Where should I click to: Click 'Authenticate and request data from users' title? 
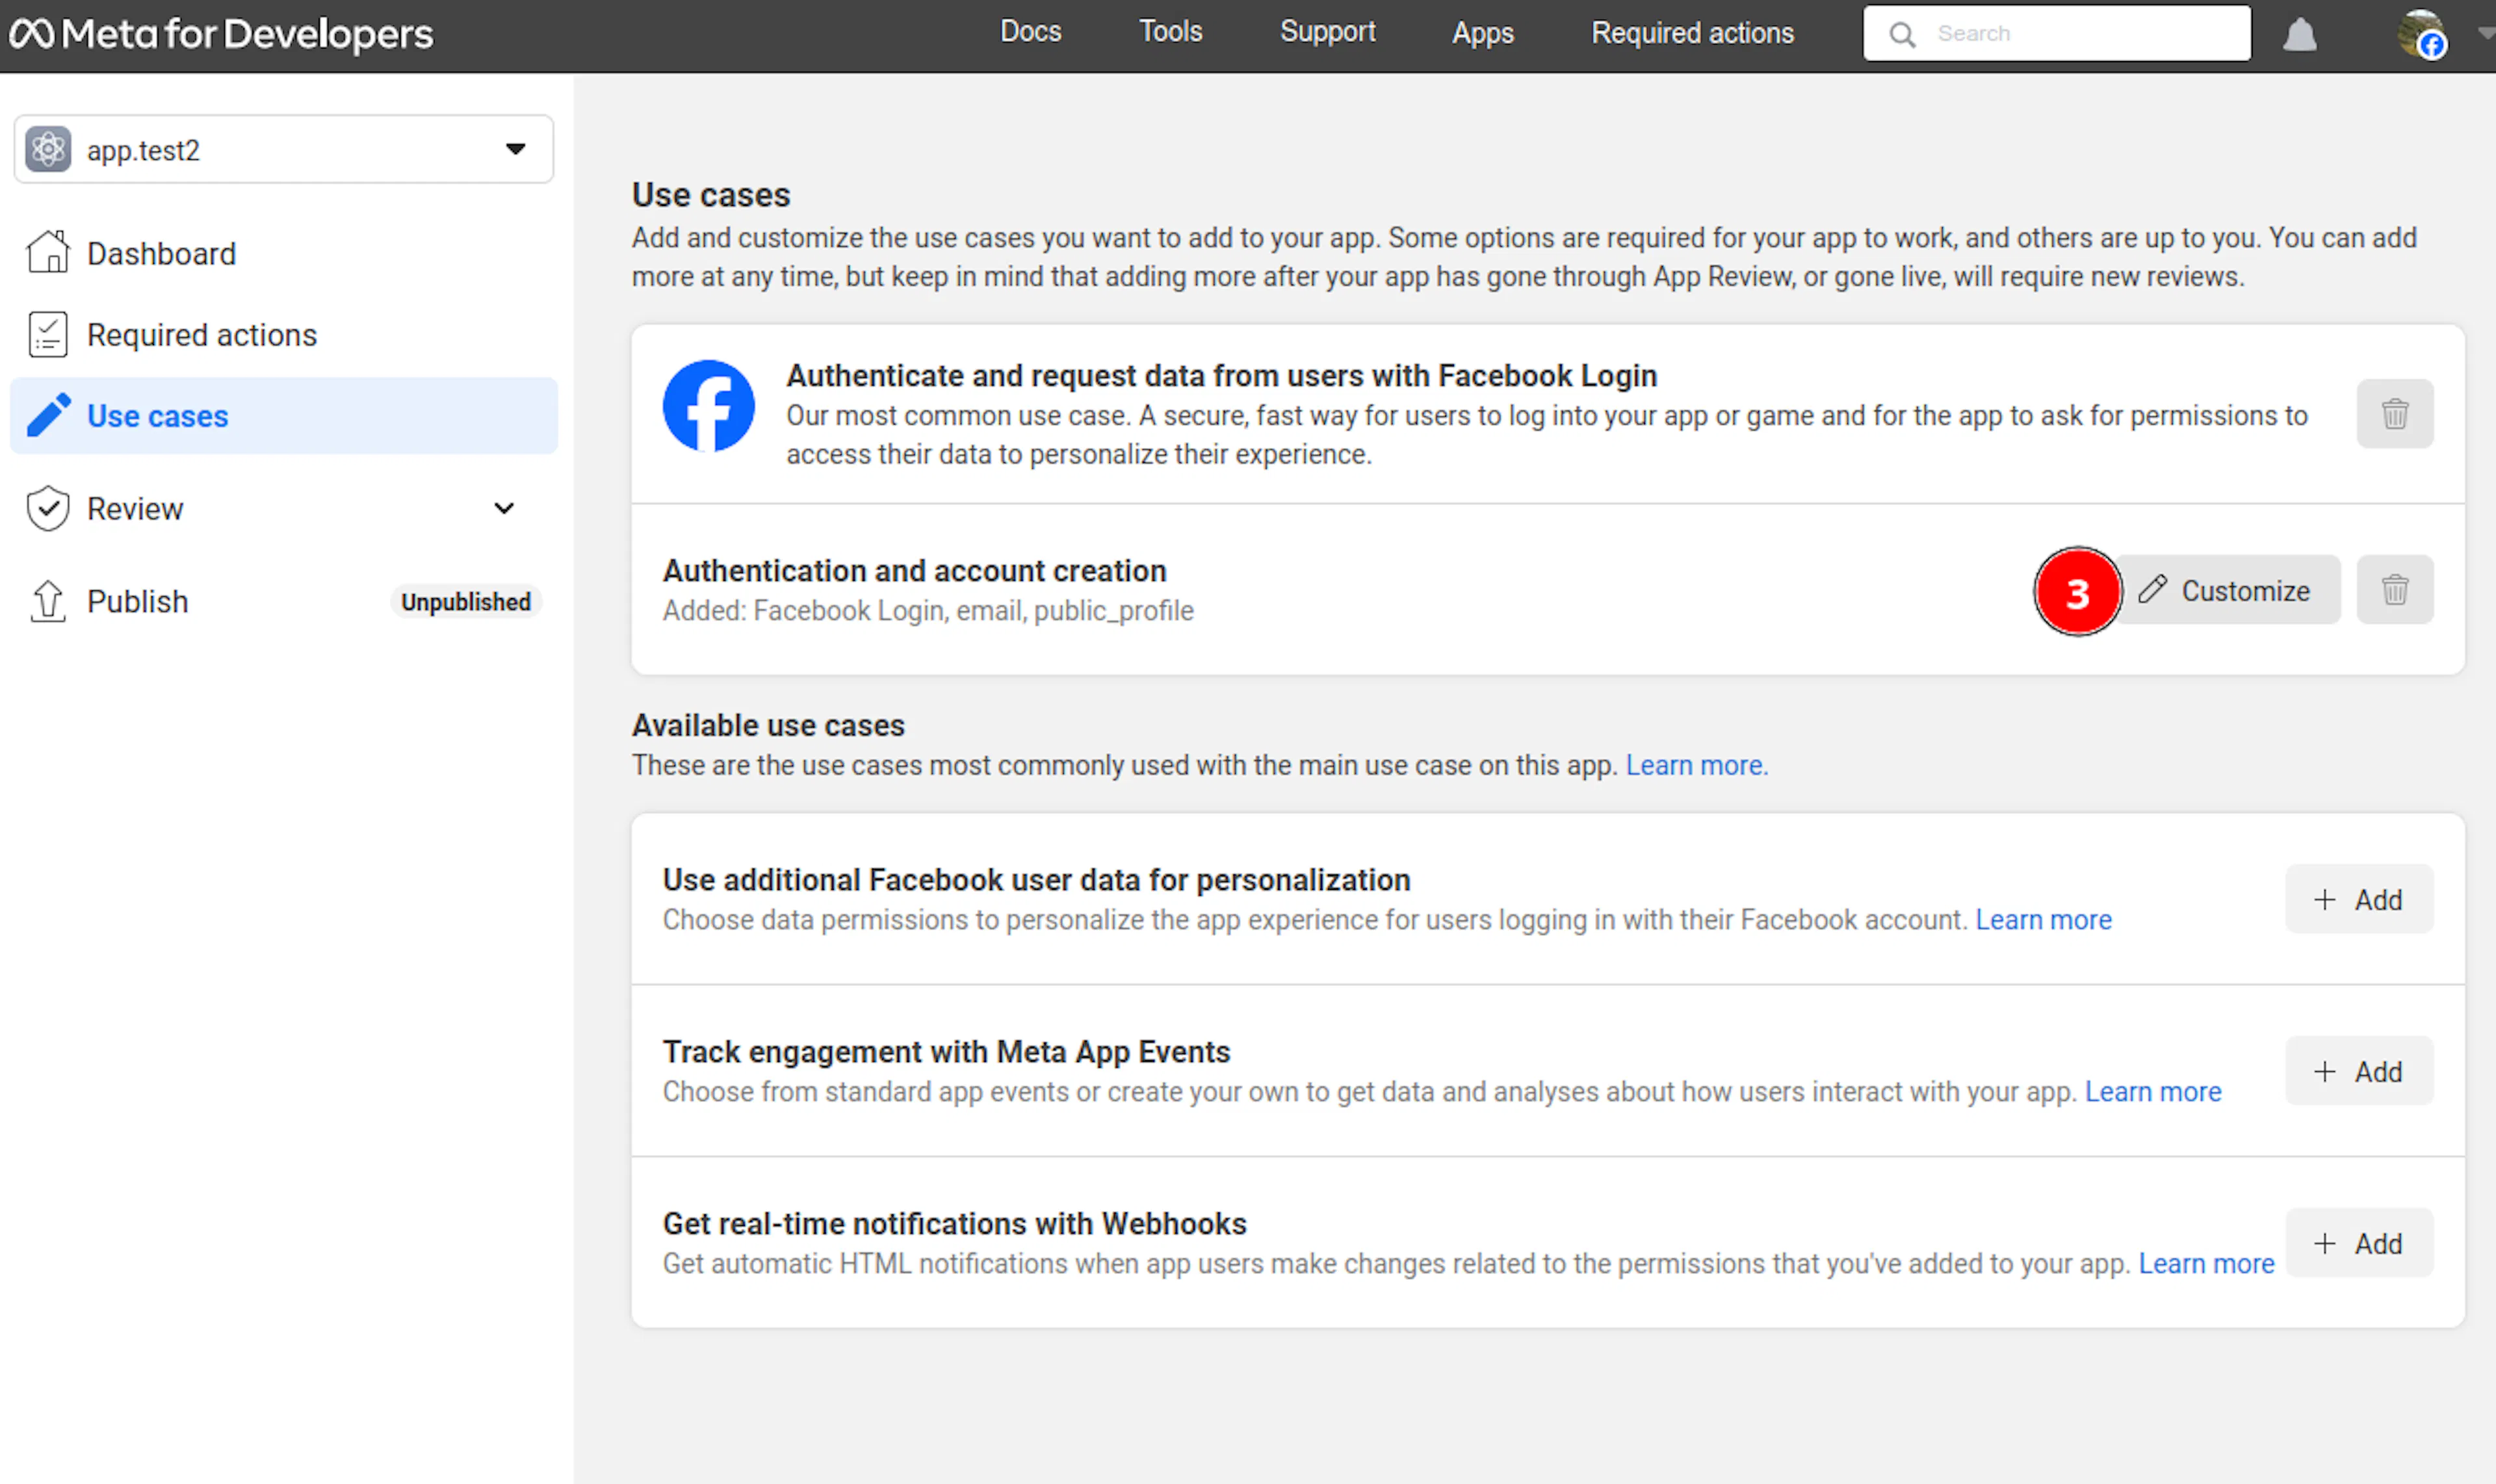coord(1221,375)
